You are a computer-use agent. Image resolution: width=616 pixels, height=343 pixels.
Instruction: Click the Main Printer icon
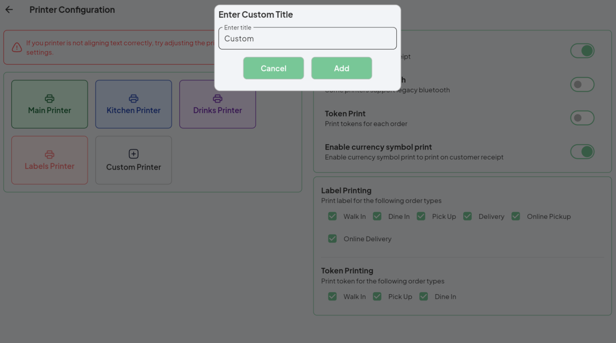tap(49, 99)
